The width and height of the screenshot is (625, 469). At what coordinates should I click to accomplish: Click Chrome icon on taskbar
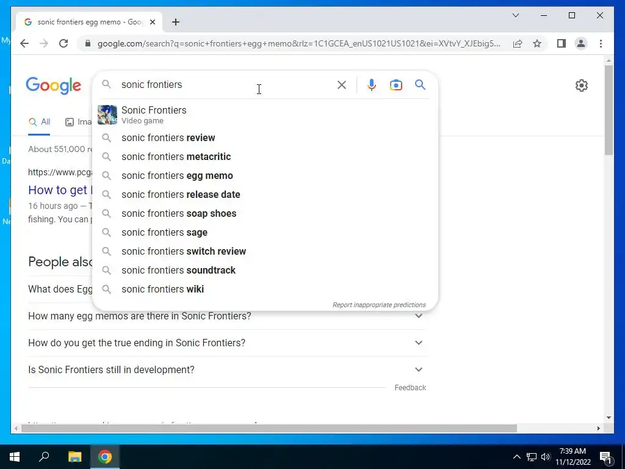(x=105, y=457)
